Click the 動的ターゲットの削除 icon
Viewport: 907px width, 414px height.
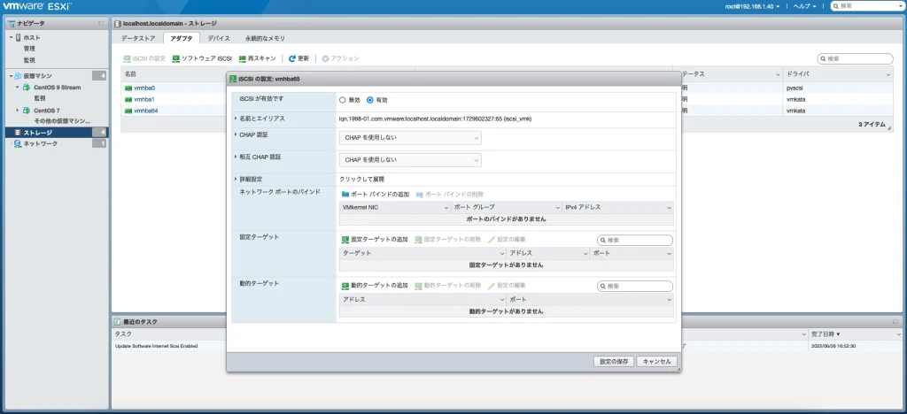coord(418,285)
